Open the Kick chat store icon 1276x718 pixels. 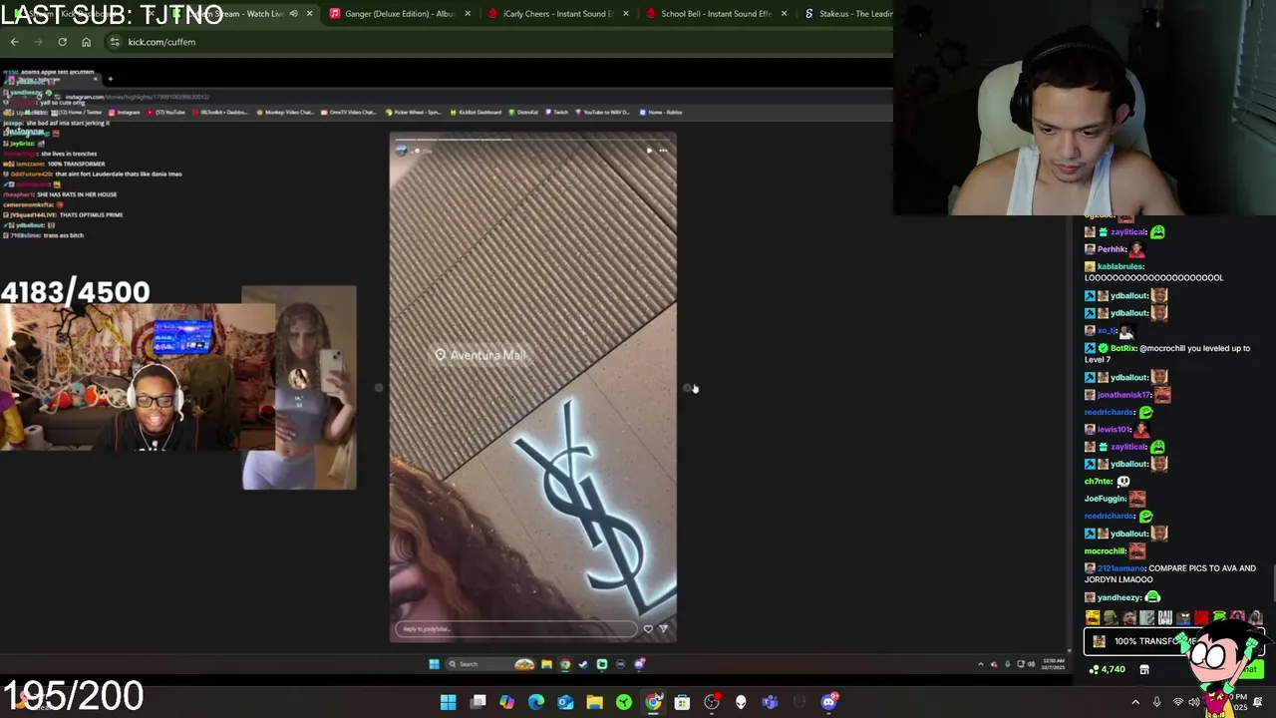pyautogui.click(x=1144, y=669)
